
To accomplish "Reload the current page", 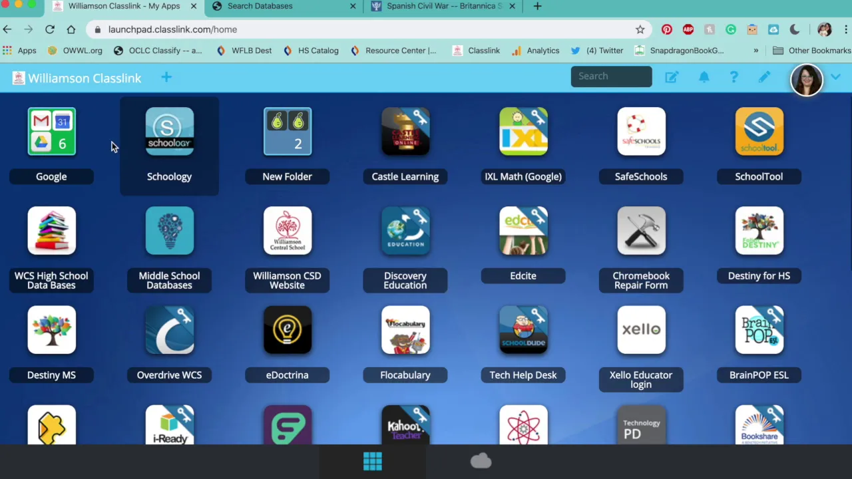I will (50, 29).
